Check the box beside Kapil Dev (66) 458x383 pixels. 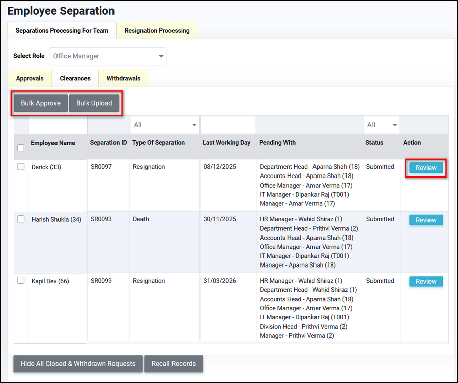21,280
